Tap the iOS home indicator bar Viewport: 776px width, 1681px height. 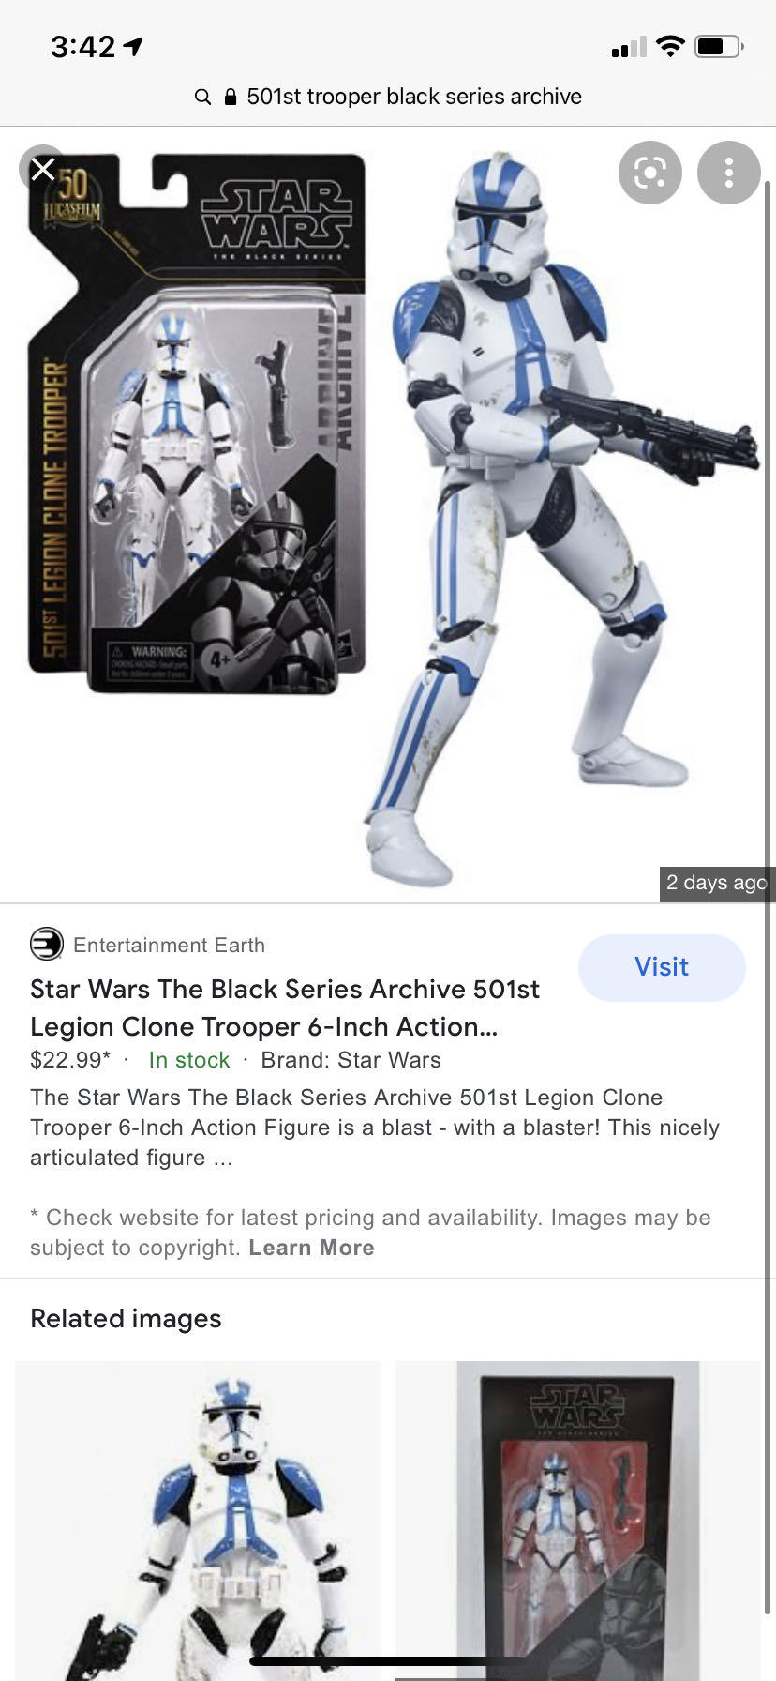click(x=388, y=1660)
